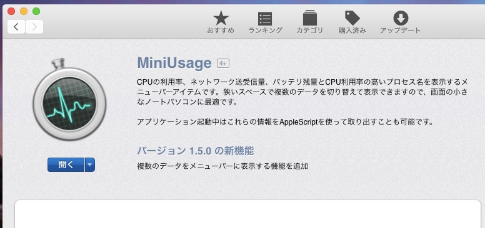
Task: Open the 購入済み purchased tag tab
Action: point(352,22)
